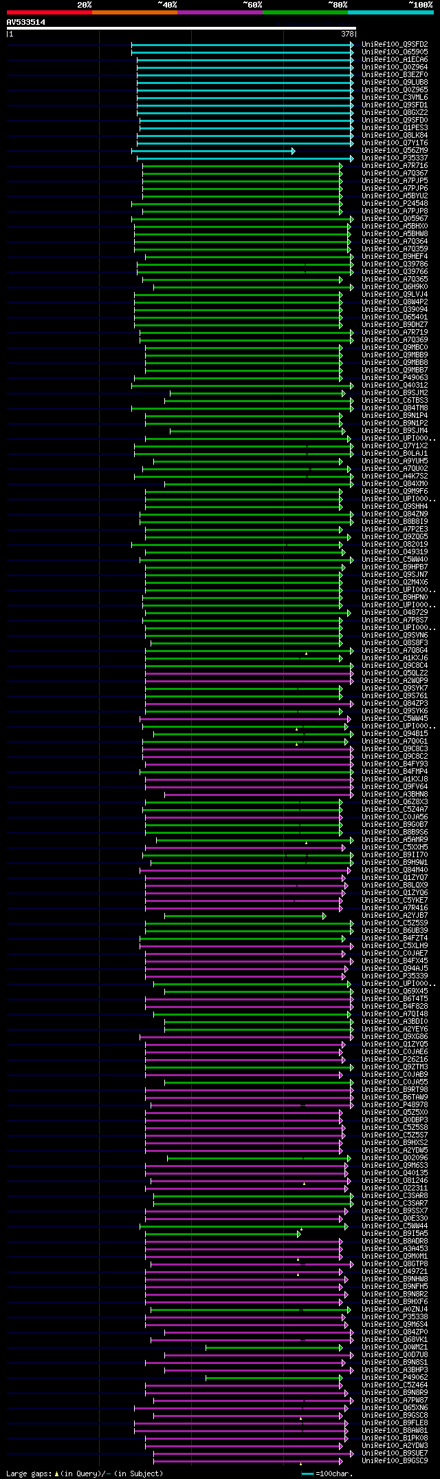Select the UniRef100_A2WQP9 label
The image size is (440, 1479).
click(395, 681)
